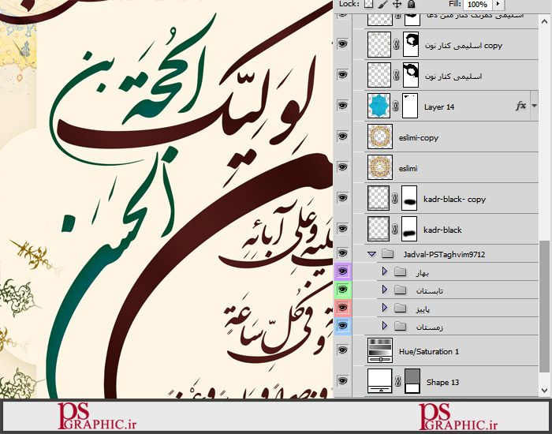Click the Hue/Saturation 1 adjustment layer icon
Screen dimensions: 552x434
(x=381, y=350)
